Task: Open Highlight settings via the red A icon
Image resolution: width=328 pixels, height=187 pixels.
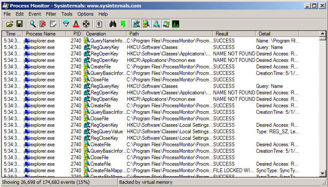Action: tap(76, 24)
